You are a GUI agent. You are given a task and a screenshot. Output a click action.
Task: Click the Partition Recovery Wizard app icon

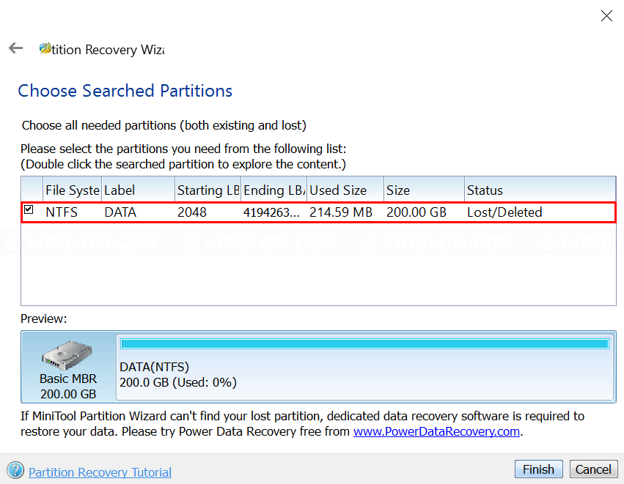click(45, 48)
